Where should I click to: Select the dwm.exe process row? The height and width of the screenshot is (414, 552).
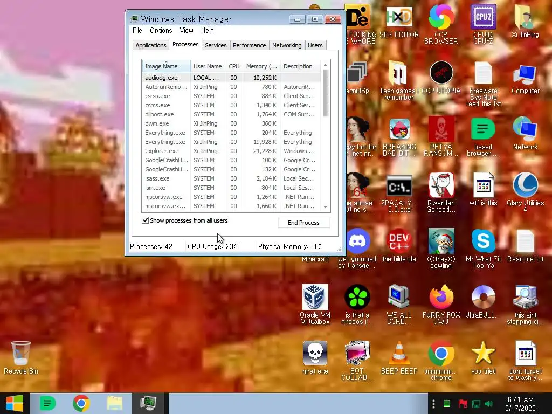point(231,123)
